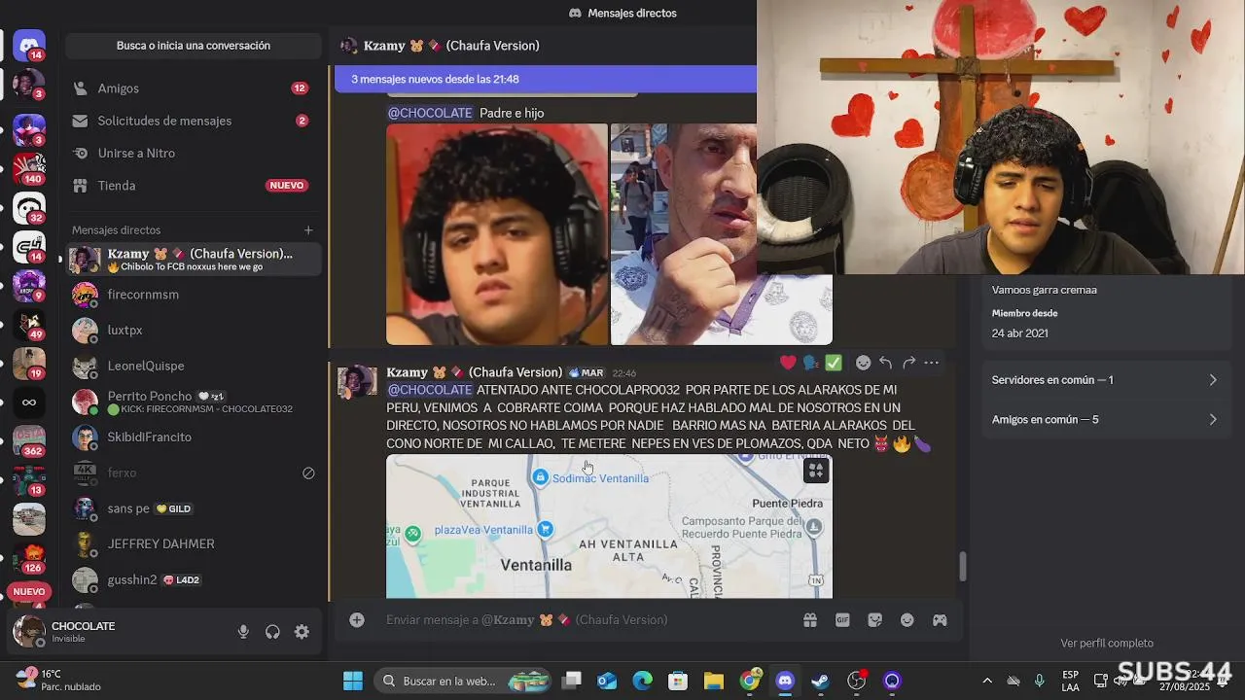Open File Explorer from taskbar
1245x700 pixels.
tap(714, 682)
